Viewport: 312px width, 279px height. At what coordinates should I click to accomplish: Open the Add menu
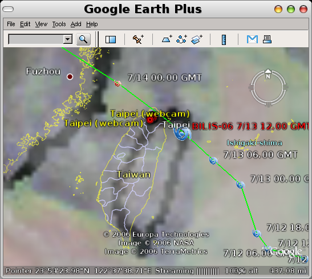coord(76,24)
